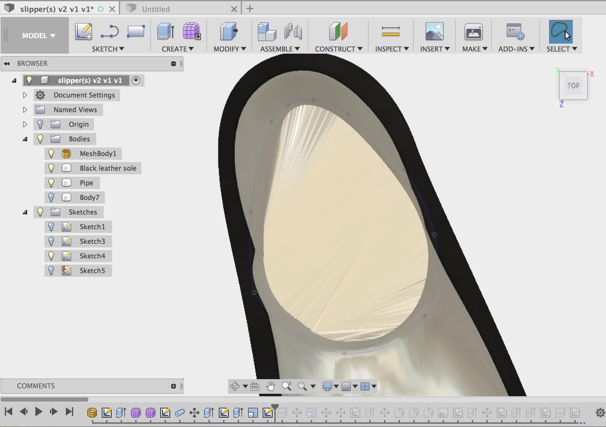
Task: Play the timeline
Action: pos(38,412)
